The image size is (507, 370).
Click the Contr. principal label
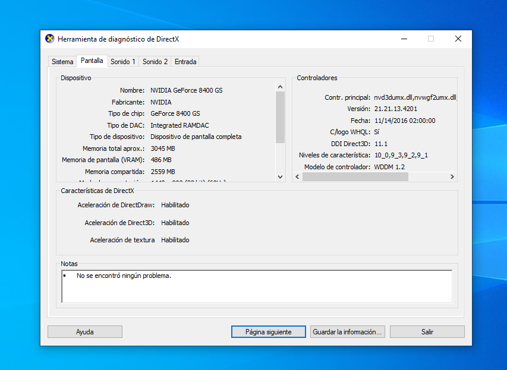pos(347,97)
